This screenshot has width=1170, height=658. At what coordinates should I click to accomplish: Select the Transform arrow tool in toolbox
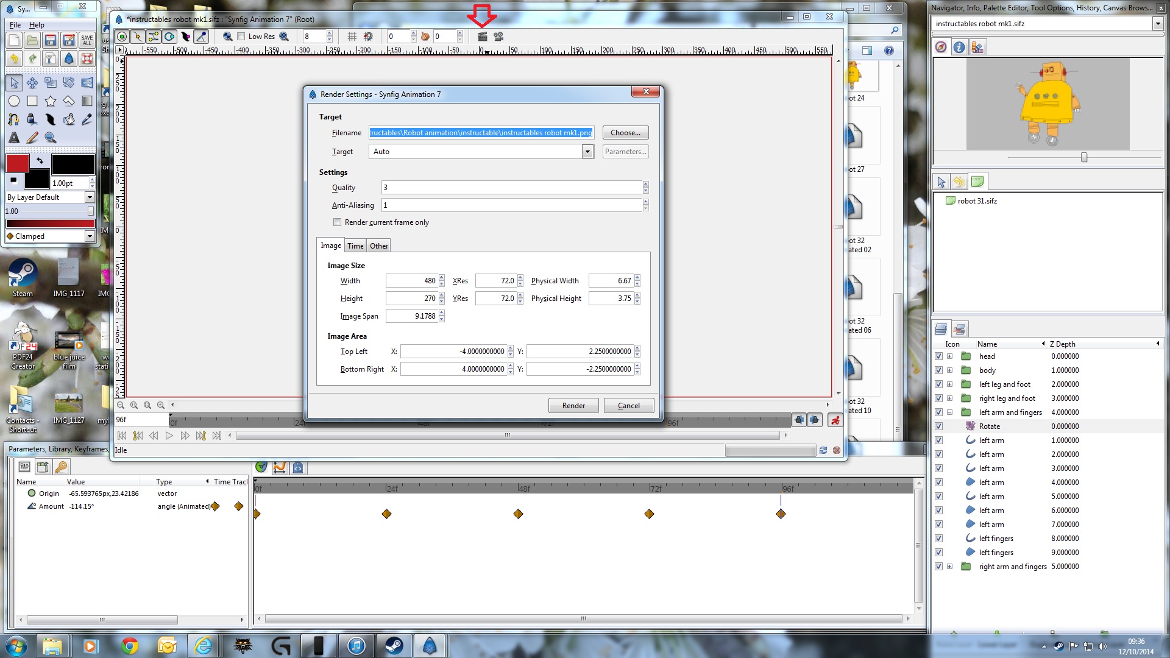click(14, 83)
